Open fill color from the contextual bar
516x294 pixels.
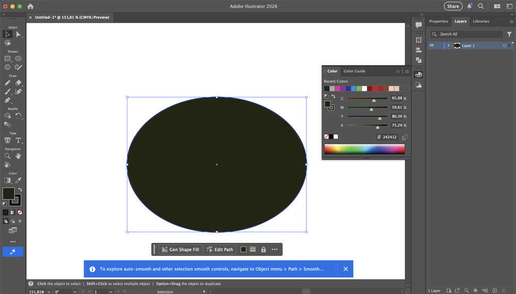click(x=243, y=250)
